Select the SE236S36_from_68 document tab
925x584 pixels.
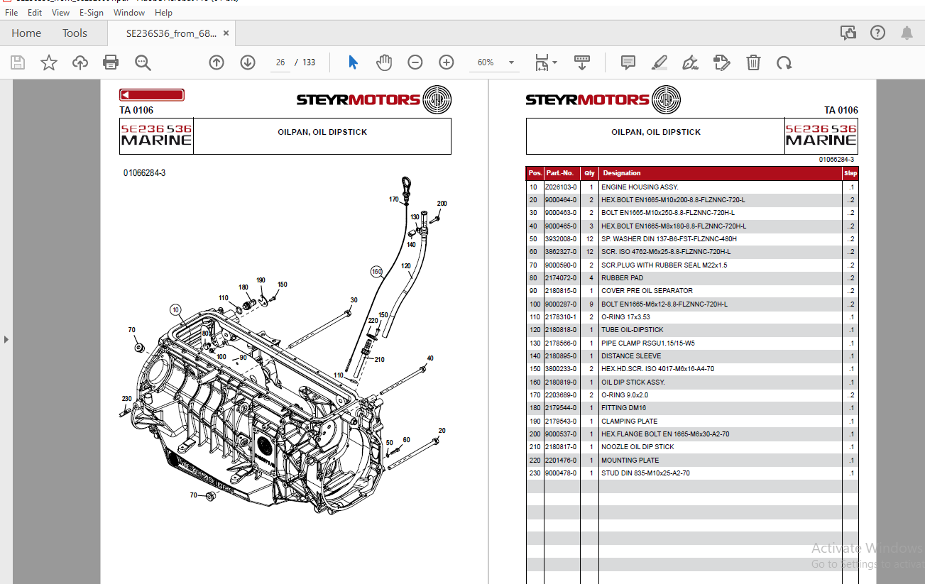(x=170, y=33)
